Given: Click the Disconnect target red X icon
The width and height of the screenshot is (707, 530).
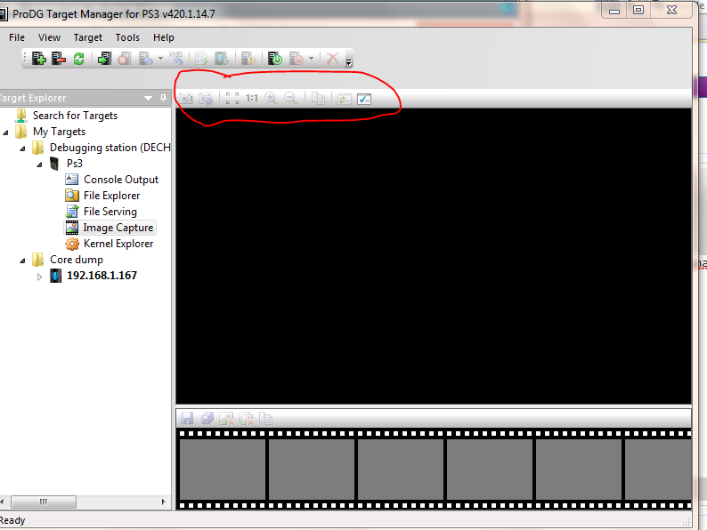Looking at the screenshot, I should tap(124, 59).
